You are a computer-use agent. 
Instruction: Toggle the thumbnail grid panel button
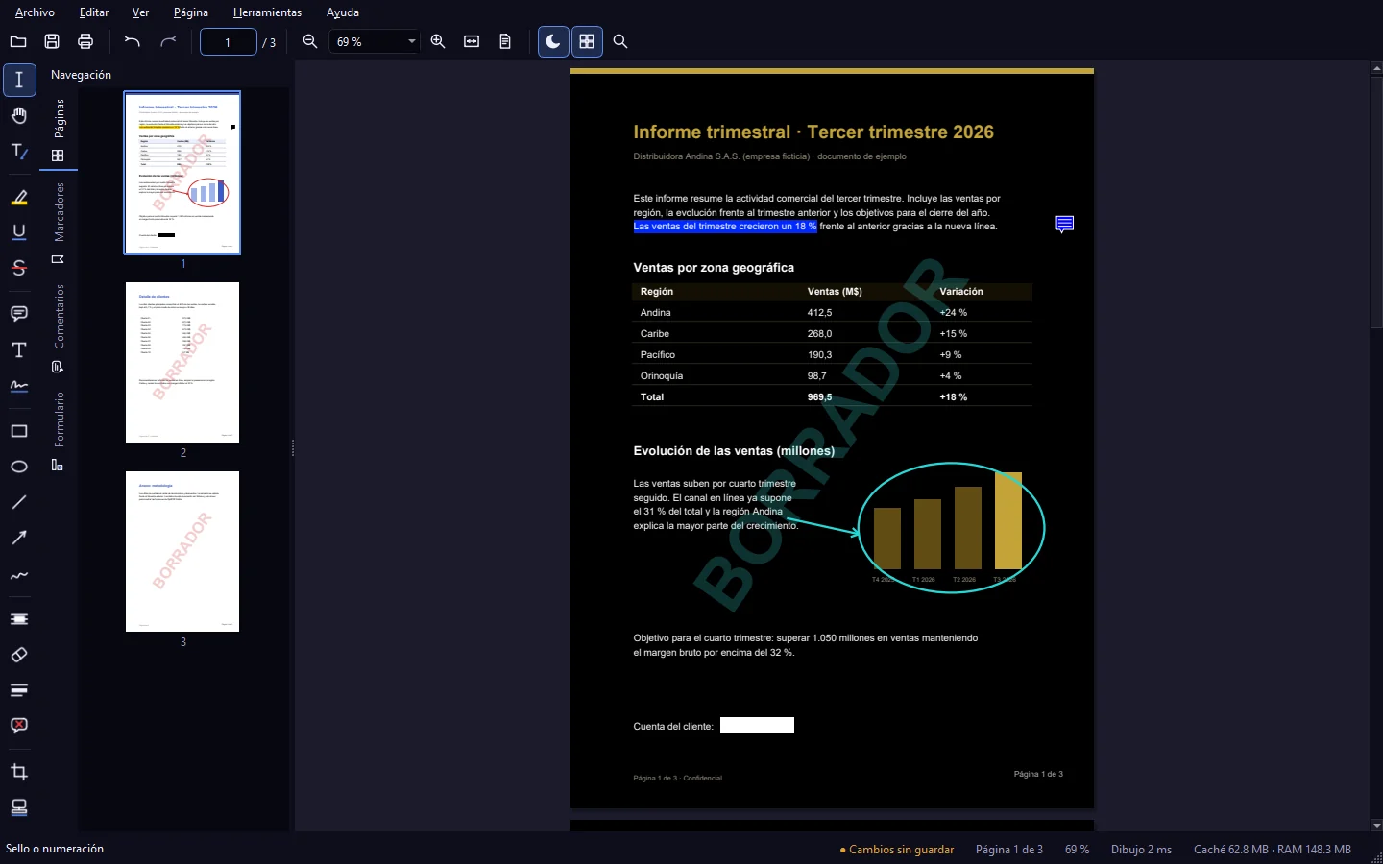(x=587, y=41)
